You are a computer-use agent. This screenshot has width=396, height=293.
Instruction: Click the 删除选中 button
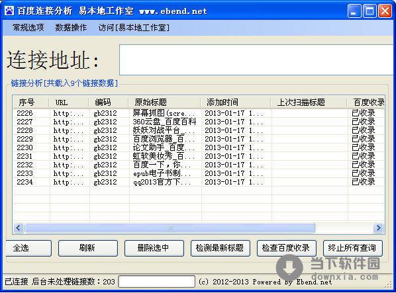coord(154,248)
